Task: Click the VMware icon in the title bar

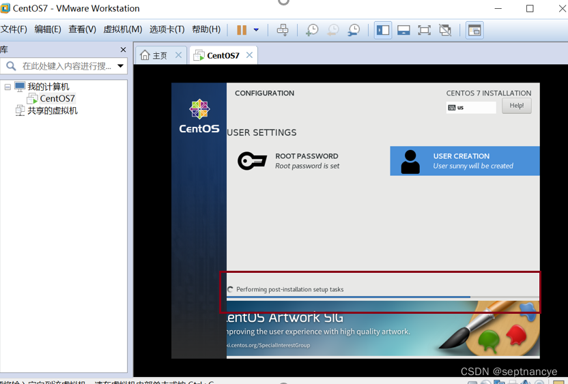Action: 5,8
